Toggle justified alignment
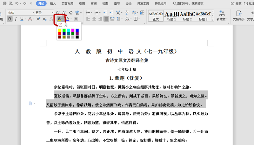254x145 pixels. coord(106,19)
